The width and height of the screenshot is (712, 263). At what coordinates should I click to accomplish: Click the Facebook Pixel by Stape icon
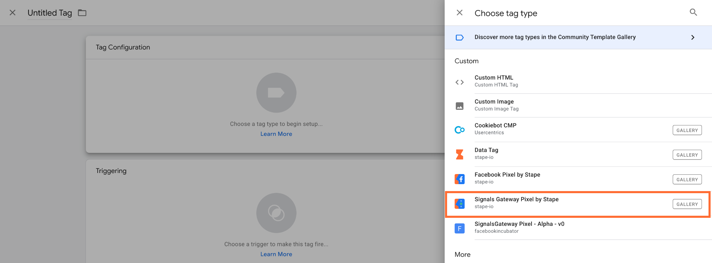click(460, 179)
